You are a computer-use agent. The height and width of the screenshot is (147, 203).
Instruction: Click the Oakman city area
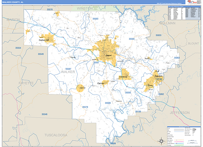click(x=82, y=88)
